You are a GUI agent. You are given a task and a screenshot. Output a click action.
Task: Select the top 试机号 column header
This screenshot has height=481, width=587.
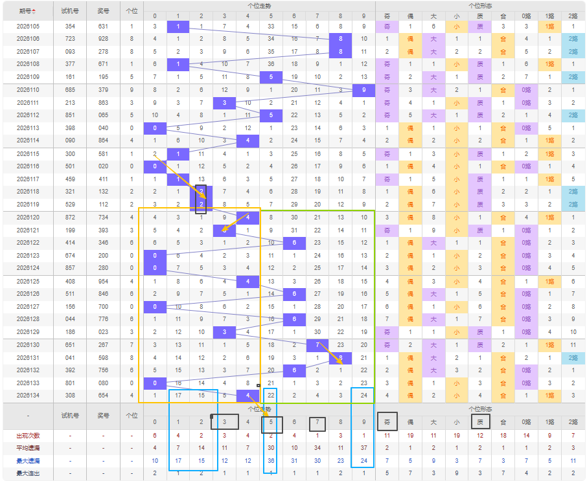pos(70,11)
